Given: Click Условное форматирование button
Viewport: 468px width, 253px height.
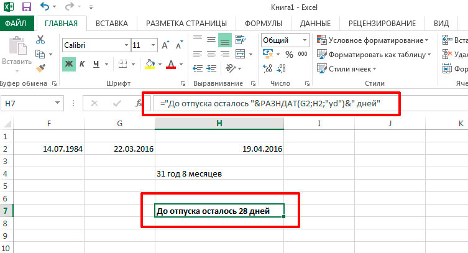Looking at the screenshot, I should tap(372, 40).
